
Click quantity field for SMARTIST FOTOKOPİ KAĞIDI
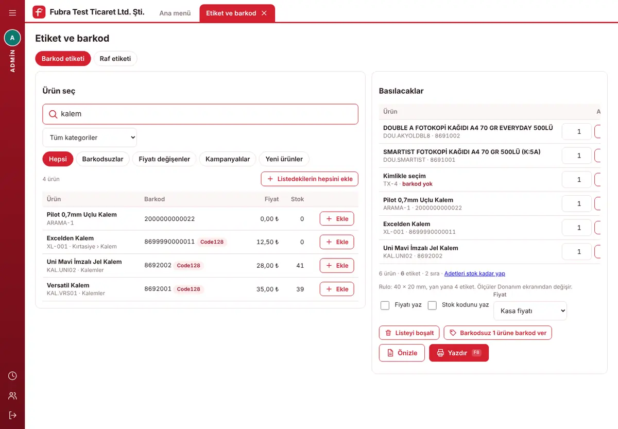(577, 156)
